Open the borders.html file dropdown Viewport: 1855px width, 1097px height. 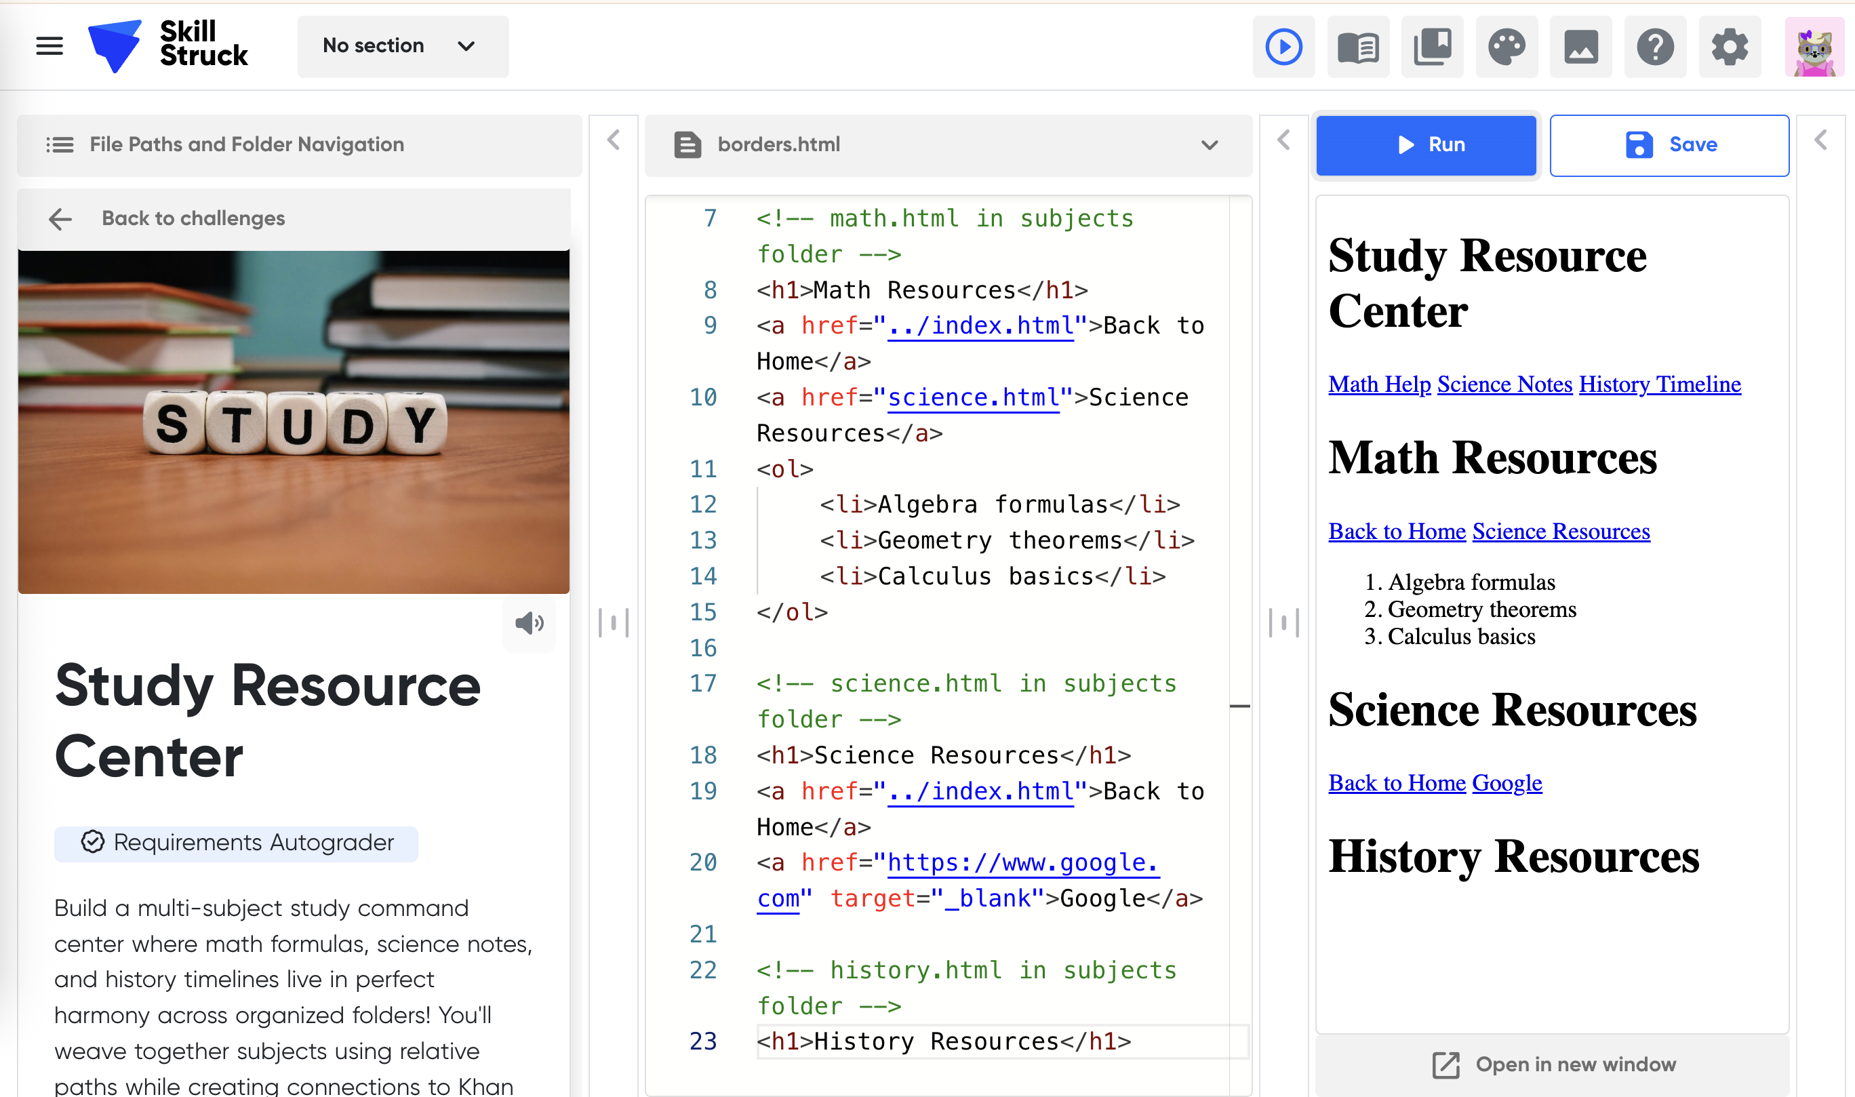[x=1209, y=145]
